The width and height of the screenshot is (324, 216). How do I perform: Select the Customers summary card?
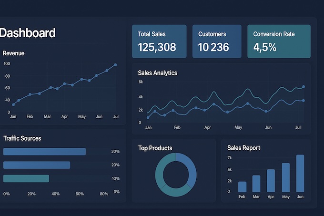click(217, 41)
